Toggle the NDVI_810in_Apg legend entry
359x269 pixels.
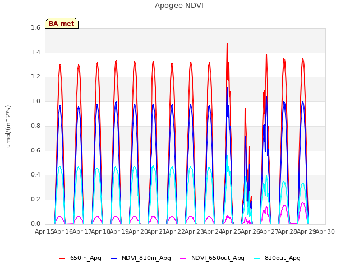[x=141, y=258]
